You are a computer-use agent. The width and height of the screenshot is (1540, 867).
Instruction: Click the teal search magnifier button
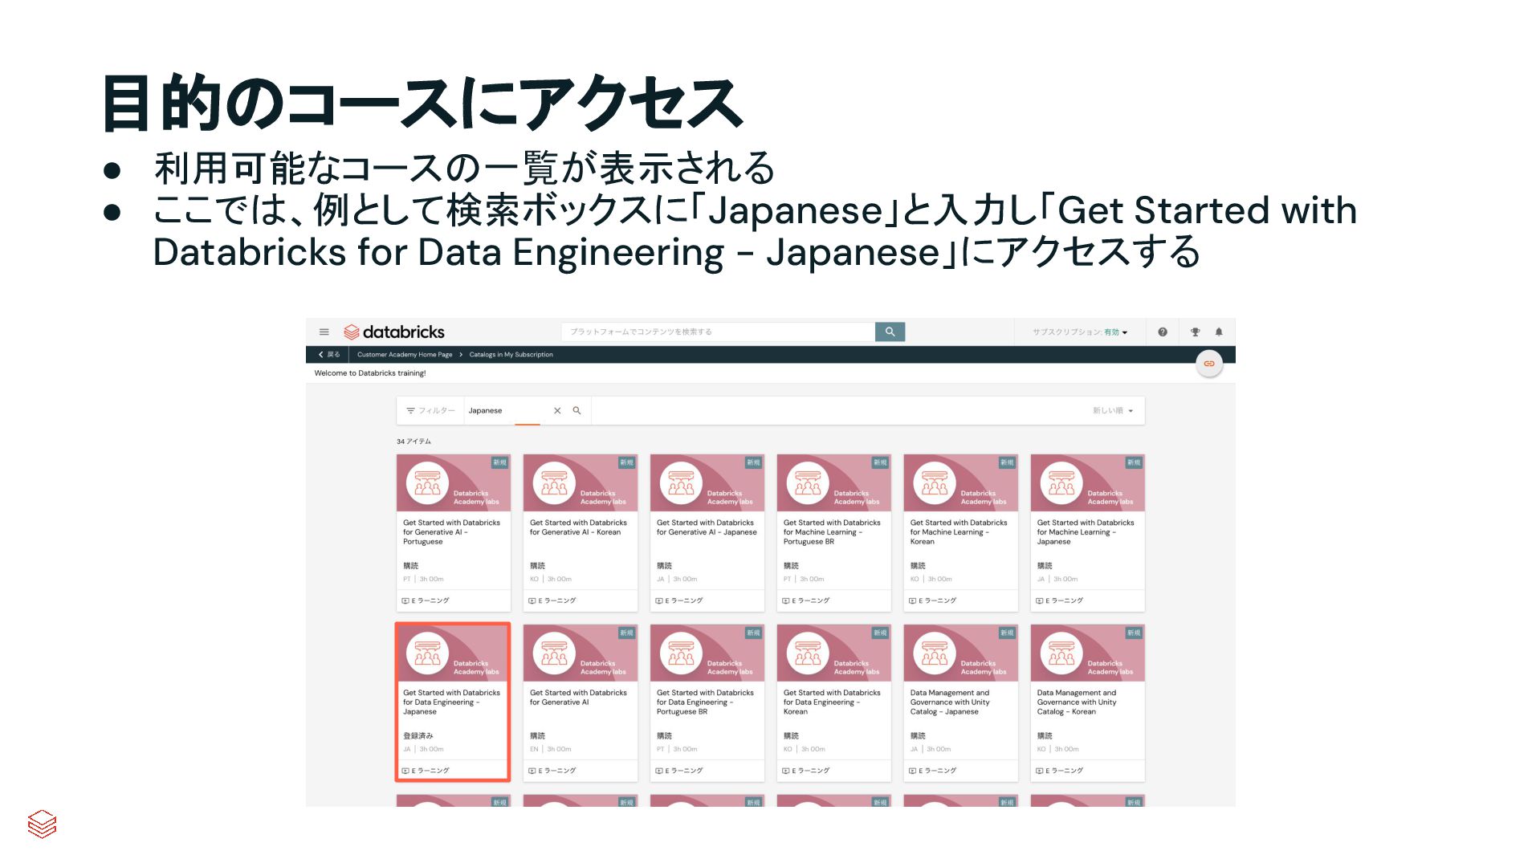[x=890, y=332]
